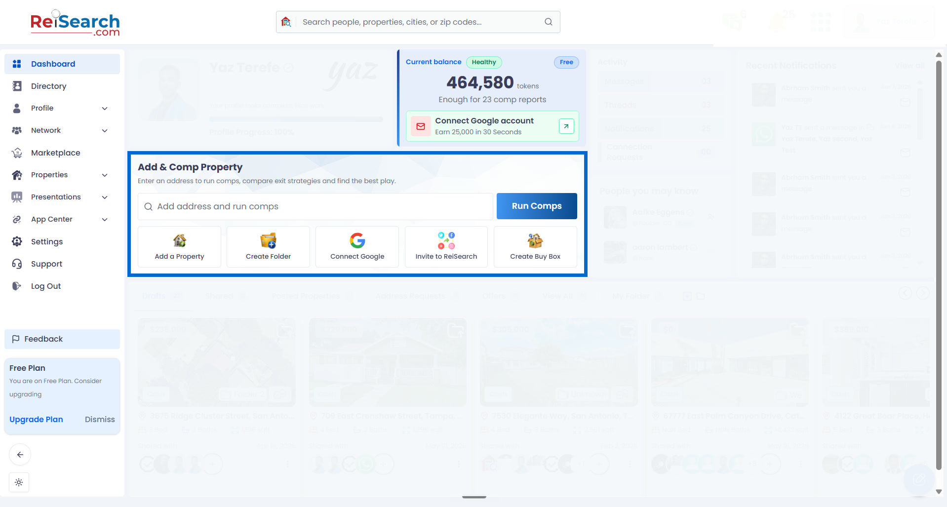Select the Create Folder tile
Image resolution: width=947 pixels, height=507 pixels.
268,247
